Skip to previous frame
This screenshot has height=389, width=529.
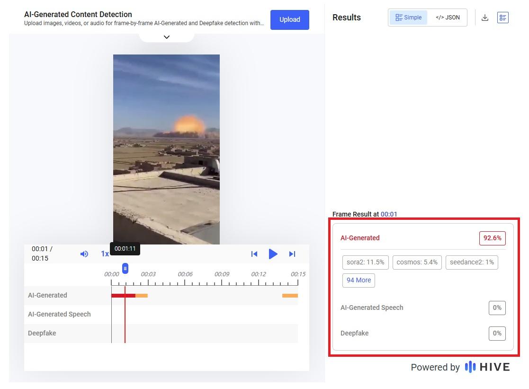pyautogui.click(x=254, y=254)
